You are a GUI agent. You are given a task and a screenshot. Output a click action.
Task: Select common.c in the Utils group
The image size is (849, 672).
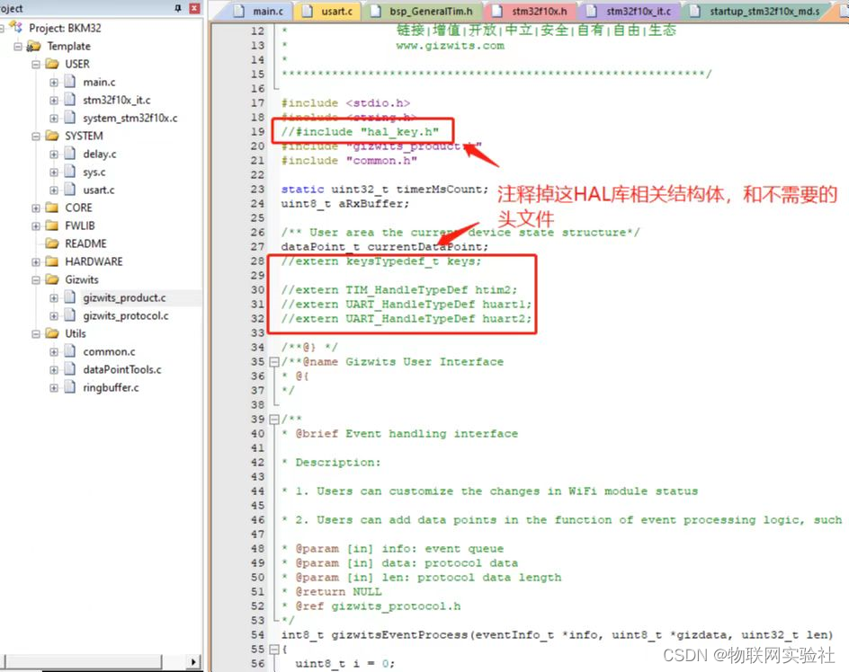click(x=109, y=351)
